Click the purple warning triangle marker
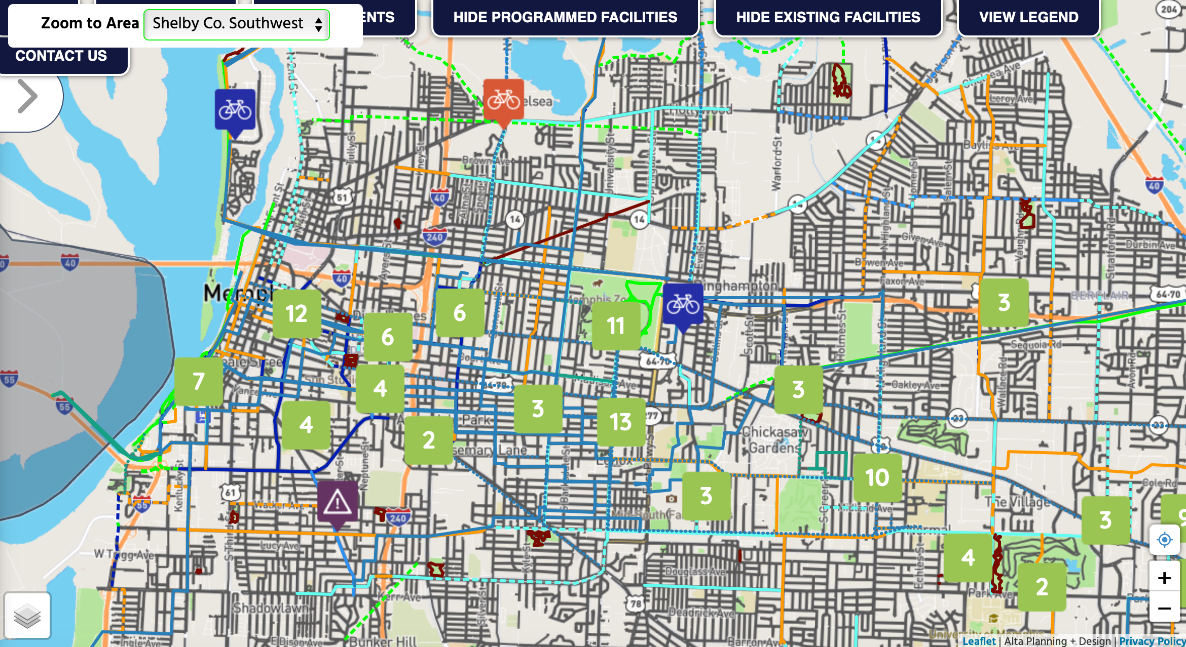 click(338, 502)
